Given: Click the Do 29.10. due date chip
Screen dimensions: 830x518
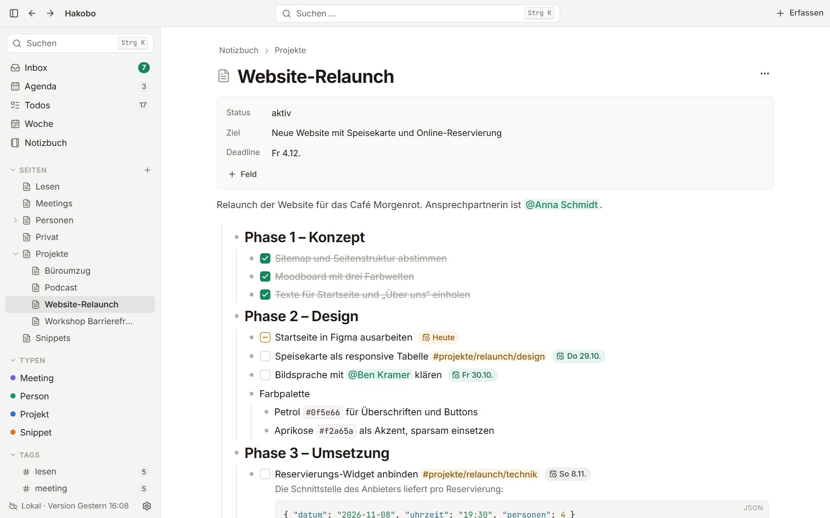Looking at the screenshot, I should [x=578, y=356].
